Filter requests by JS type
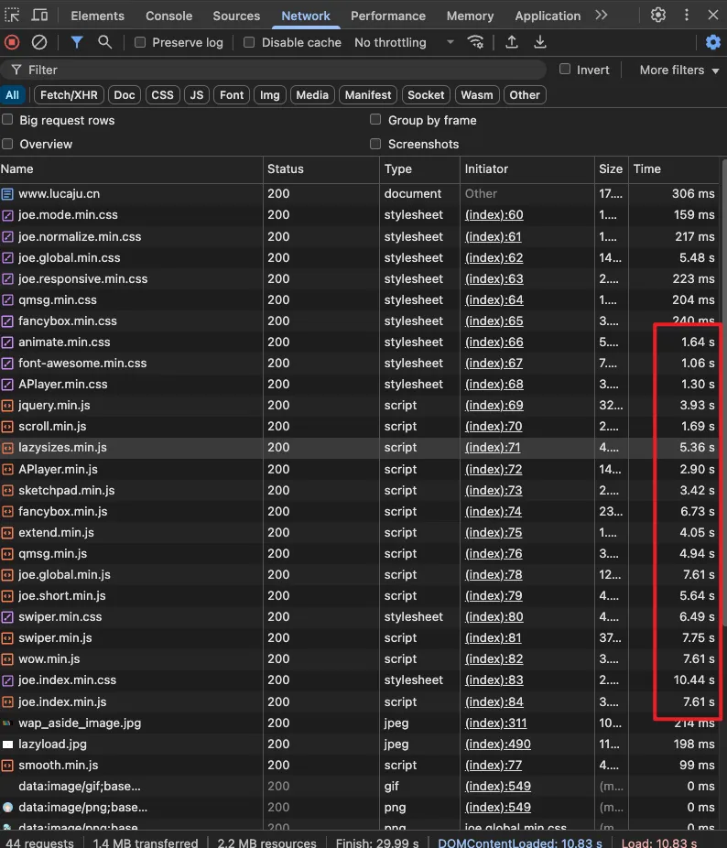Screen dimensions: 727x848 click(197, 95)
